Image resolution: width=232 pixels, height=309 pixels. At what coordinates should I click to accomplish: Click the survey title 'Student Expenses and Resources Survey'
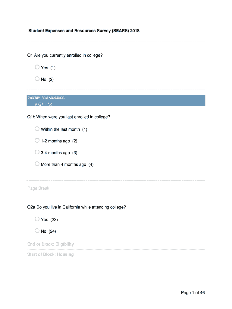[x=84, y=31]
